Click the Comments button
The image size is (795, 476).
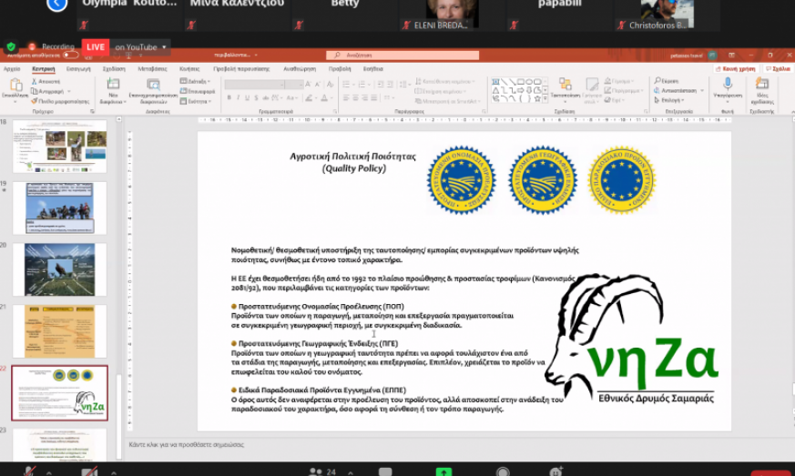[779, 68]
